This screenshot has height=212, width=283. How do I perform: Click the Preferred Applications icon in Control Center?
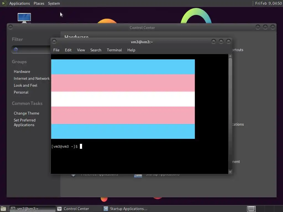click(x=73, y=175)
